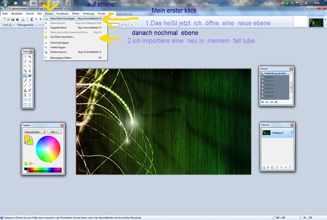Choose Aus Datei importieren menu entry

pos(75,37)
